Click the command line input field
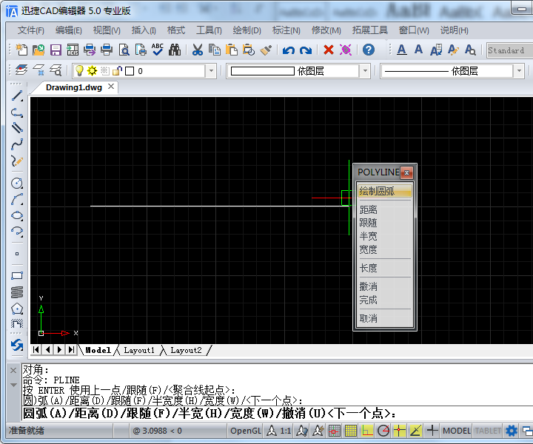The width and height of the screenshot is (533, 444). coord(277,414)
